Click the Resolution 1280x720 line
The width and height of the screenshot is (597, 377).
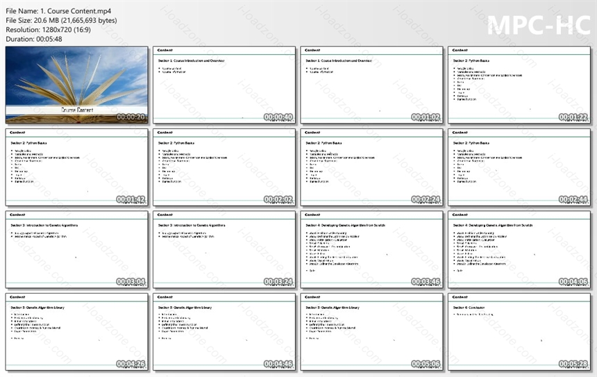[49, 30]
